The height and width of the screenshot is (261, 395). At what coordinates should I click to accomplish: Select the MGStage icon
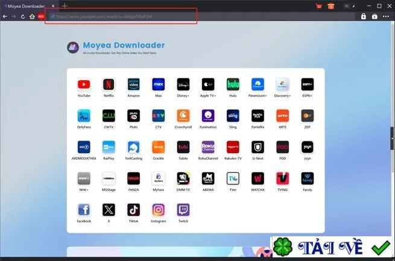click(x=109, y=178)
